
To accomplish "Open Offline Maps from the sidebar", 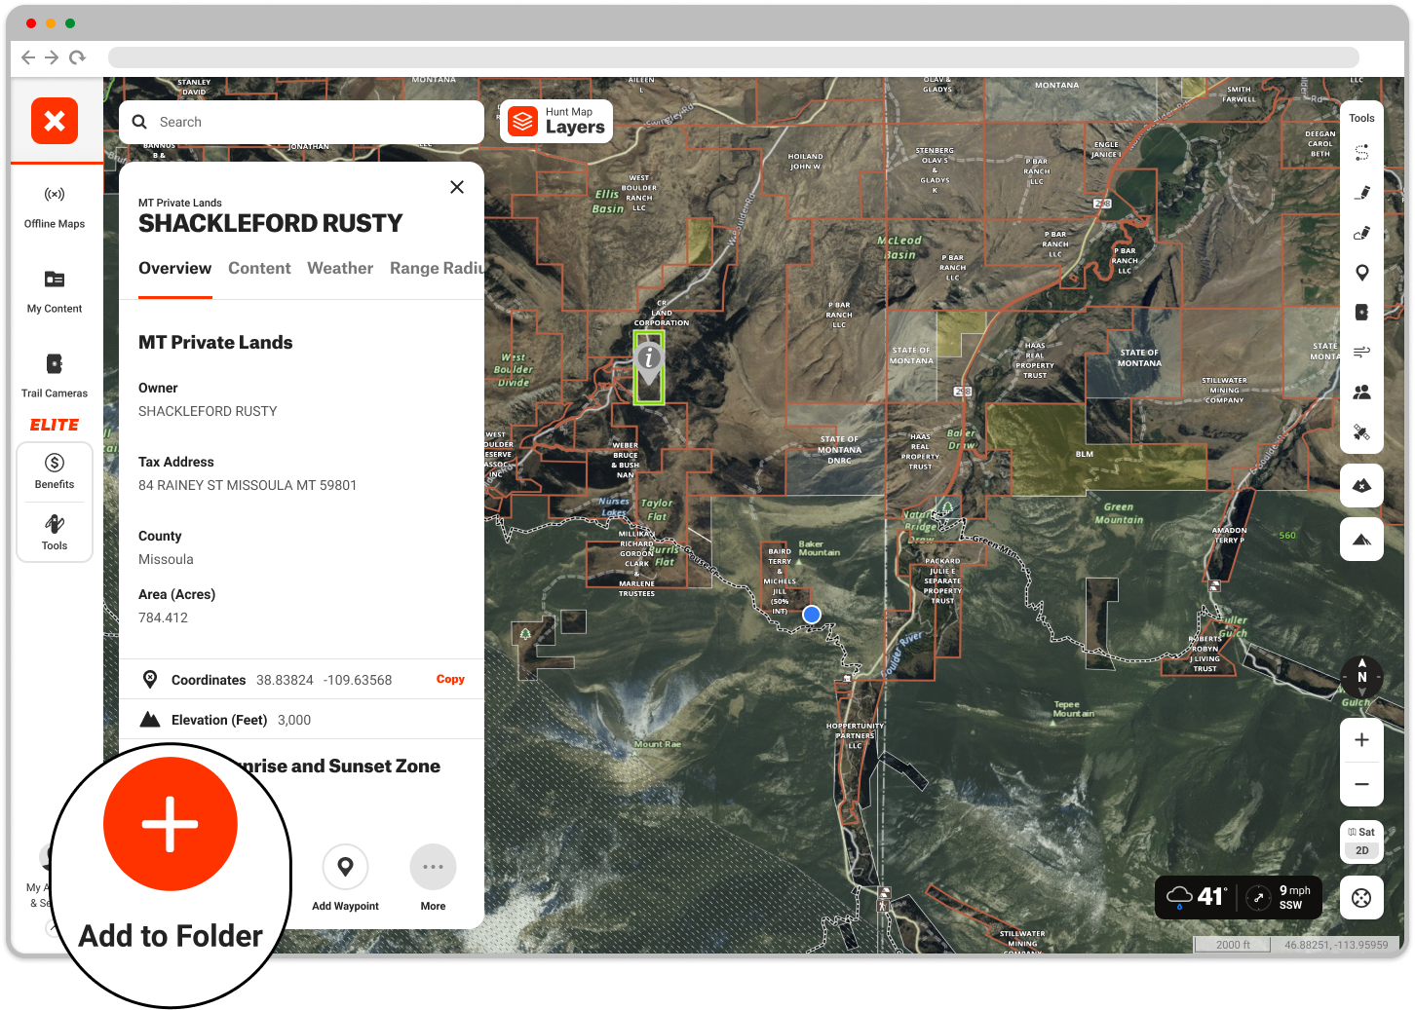I will pos(55,207).
